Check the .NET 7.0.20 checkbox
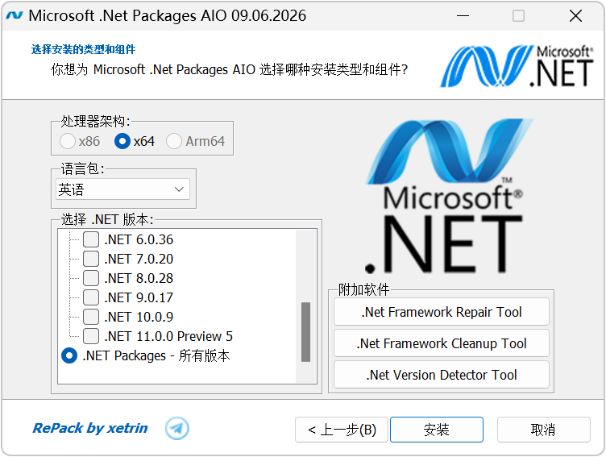Image resolution: width=606 pixels, height=457 pixels. [91, 259]
